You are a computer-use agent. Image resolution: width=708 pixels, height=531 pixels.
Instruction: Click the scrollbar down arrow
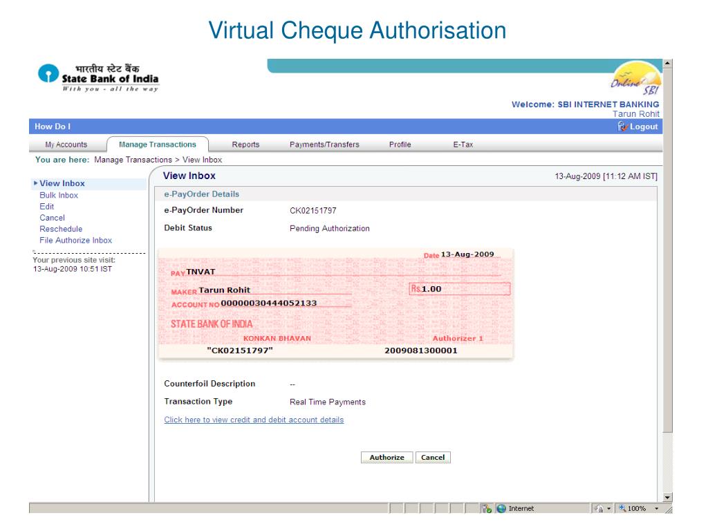click(x=667, y=498)
